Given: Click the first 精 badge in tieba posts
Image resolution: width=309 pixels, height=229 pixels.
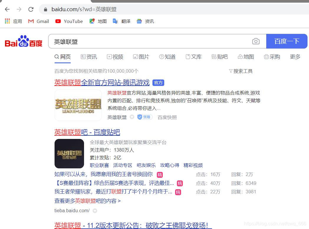Looking at the screenshot, I should [x=160, y=175].
